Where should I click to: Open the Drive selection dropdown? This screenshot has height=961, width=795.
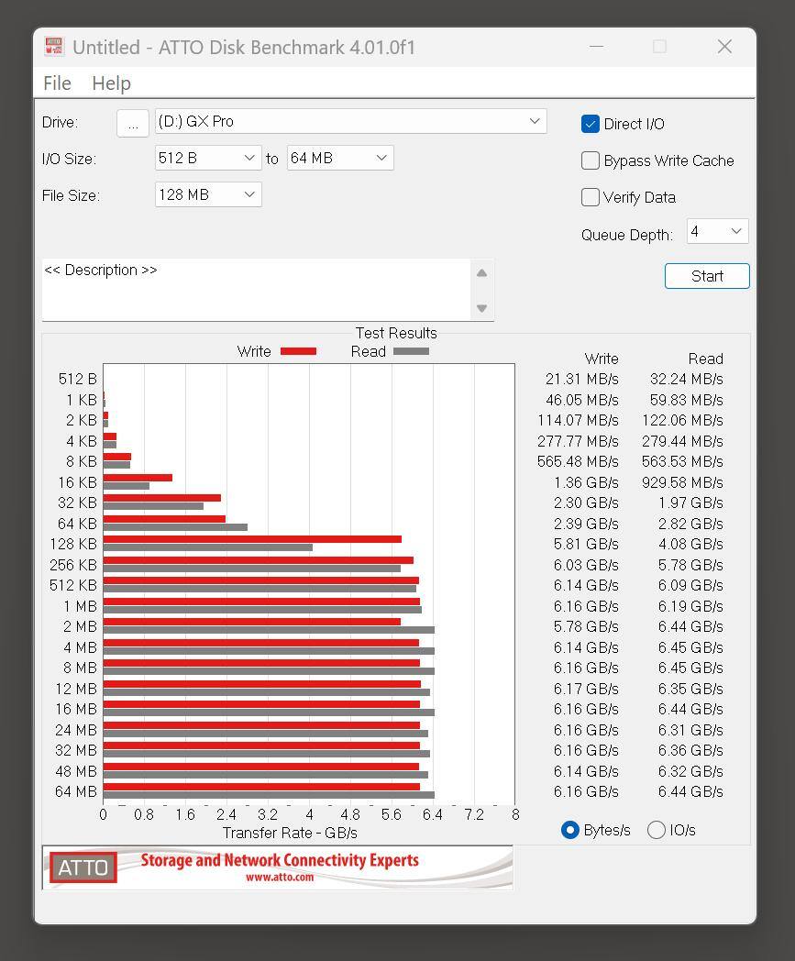tap(350, 121)
